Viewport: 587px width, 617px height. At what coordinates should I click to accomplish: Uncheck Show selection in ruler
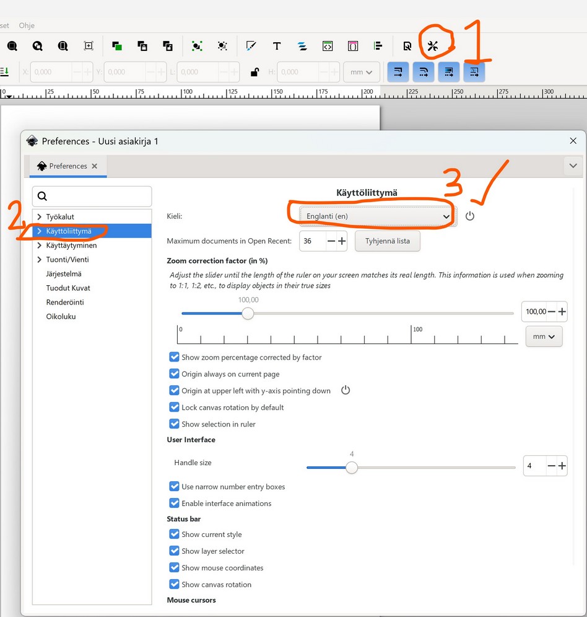click(174, 424)
